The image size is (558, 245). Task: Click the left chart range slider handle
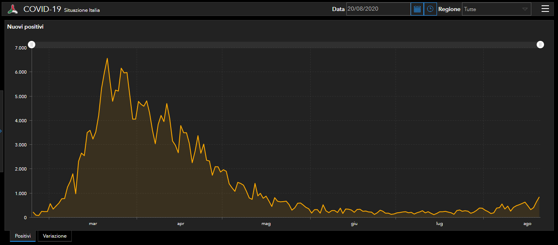point(32,45)
